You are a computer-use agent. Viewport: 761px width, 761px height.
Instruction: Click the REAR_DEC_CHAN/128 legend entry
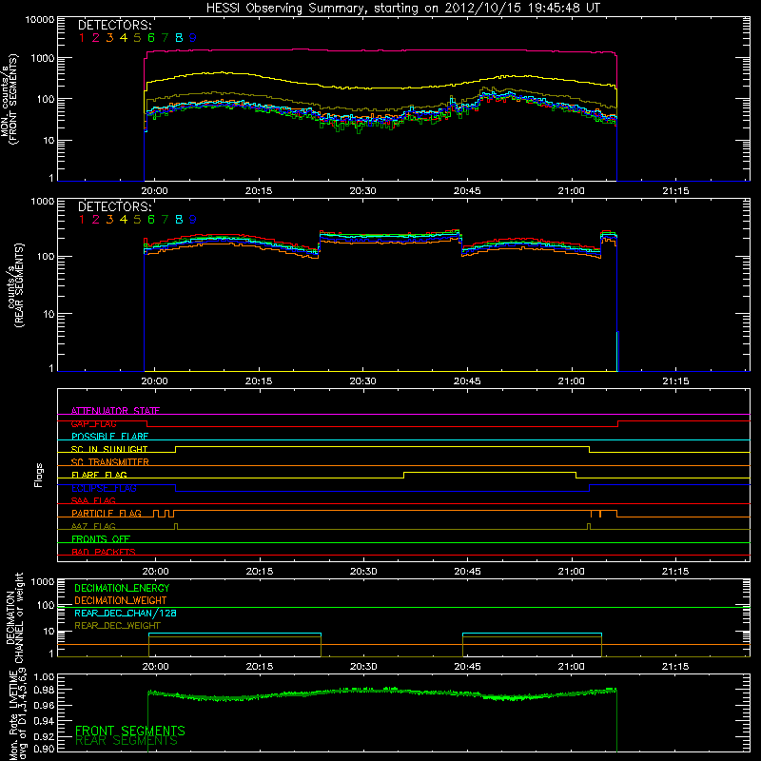[x=126, y=613]
